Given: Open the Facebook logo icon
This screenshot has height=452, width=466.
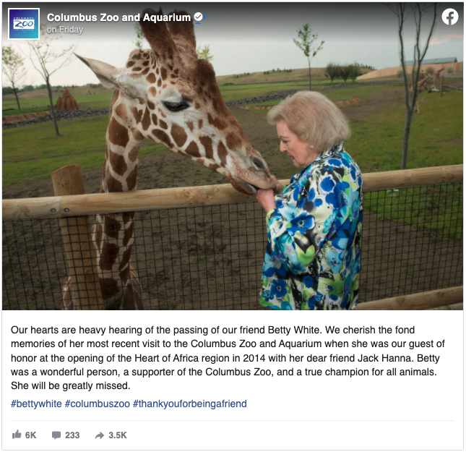Looking at the screenshot, I should coord(449,17).
